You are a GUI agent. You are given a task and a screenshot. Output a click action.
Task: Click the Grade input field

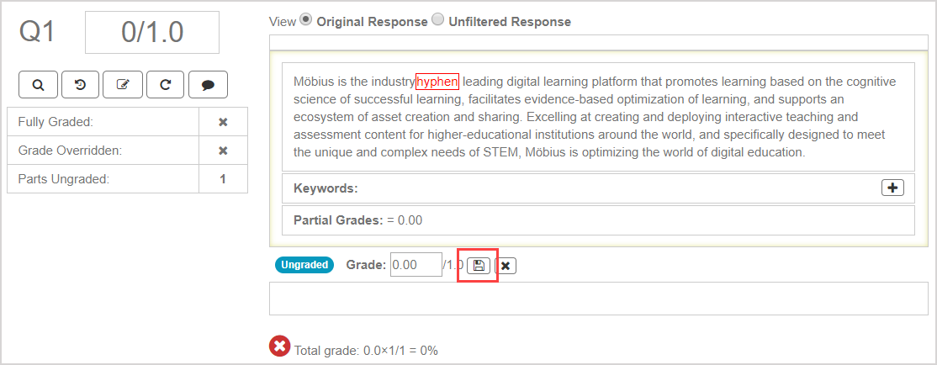point(416,265)
